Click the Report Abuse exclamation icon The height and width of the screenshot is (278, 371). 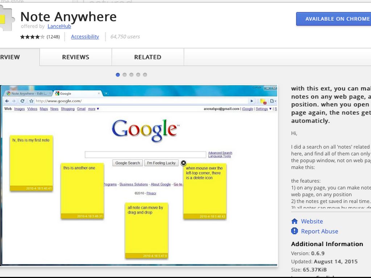295,231
